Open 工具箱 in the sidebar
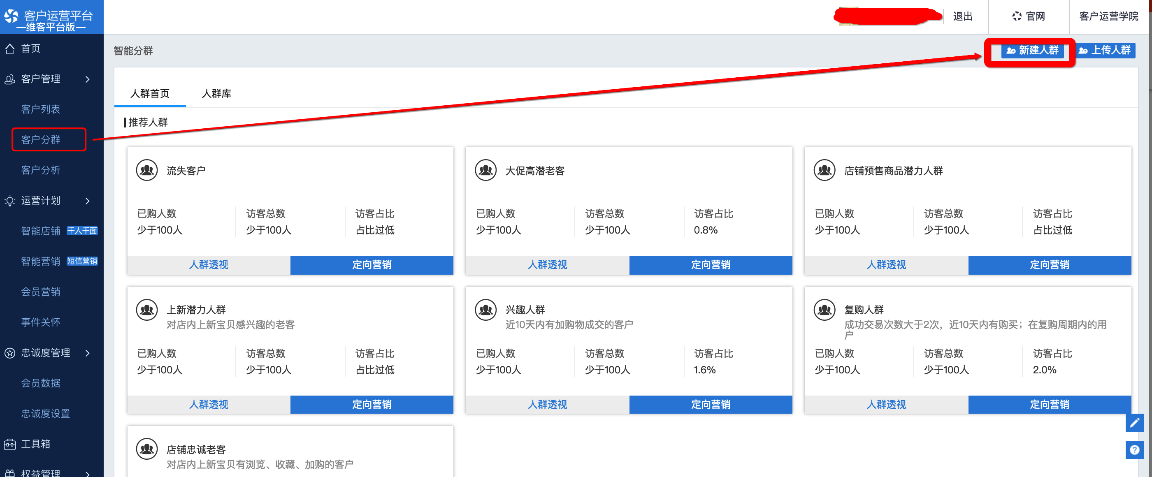The width and height of the screenshot is (1152, 477). (36, 444)
